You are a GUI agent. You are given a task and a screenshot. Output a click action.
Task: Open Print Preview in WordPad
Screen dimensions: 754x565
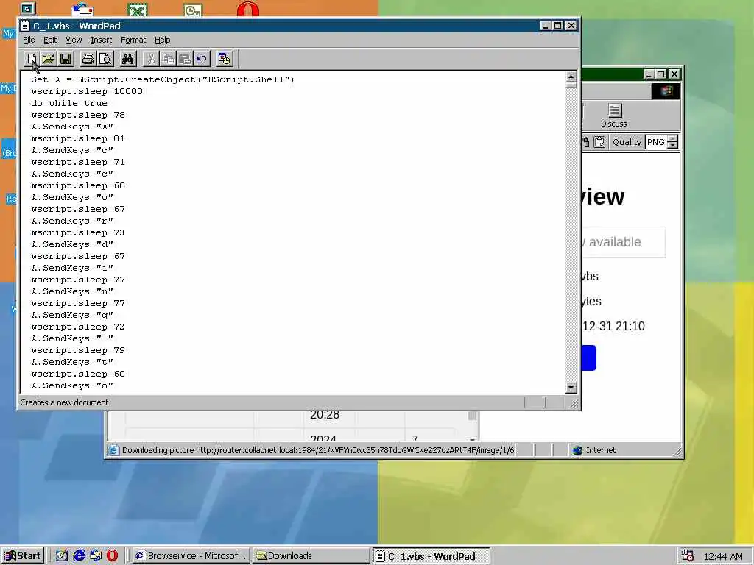pyautogui.click(x=105, y=59)
